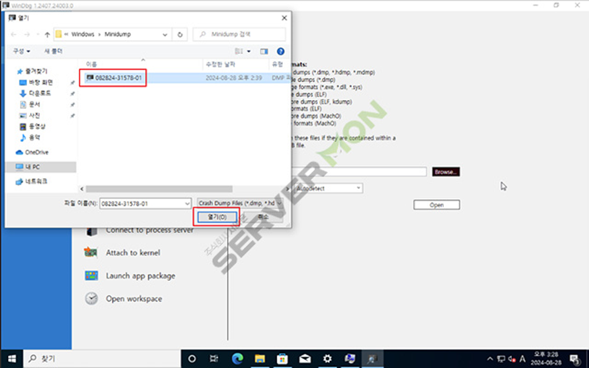Open File Explorer from taskbar
The height and width of the screenshot is (368, 589).
pyautogui.click(x=260, y=359)
